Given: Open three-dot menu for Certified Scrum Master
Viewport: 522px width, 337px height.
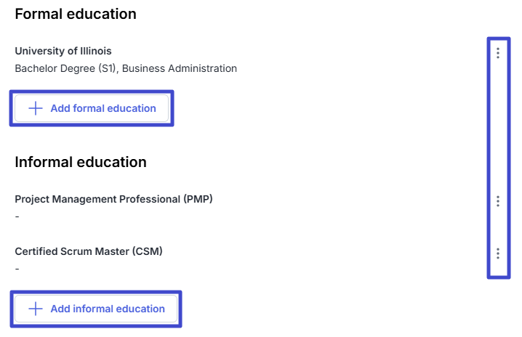Looking at the screenshot, I should (498, 253).
